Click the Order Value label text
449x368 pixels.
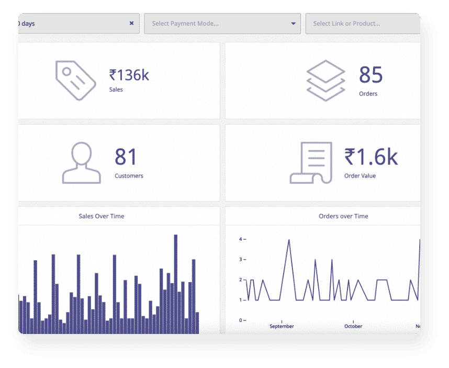360,176
